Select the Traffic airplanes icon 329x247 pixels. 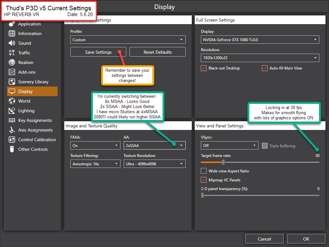point(12,53)
